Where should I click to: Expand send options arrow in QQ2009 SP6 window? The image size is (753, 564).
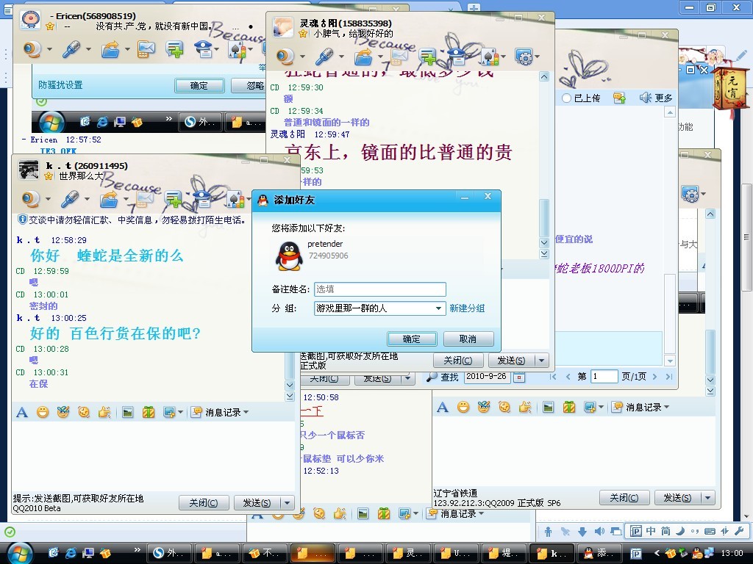click(708, 498)
